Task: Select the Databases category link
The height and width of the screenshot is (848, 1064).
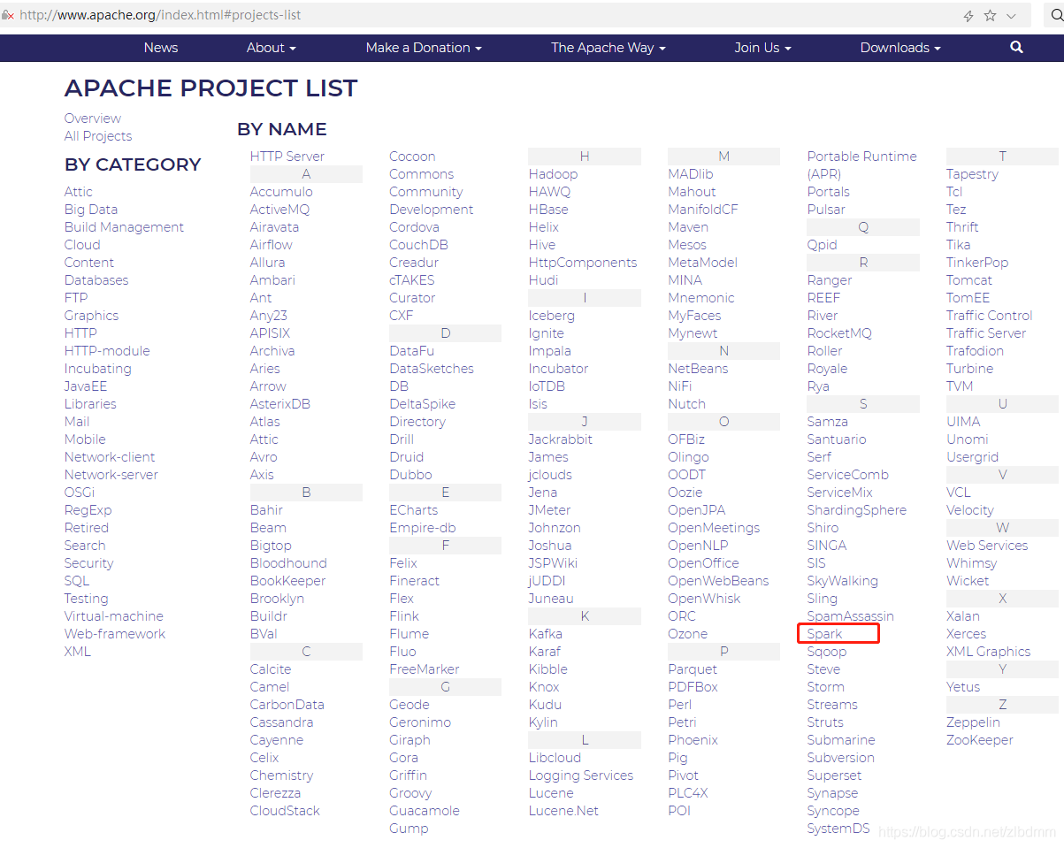Action: click(96, 280)
